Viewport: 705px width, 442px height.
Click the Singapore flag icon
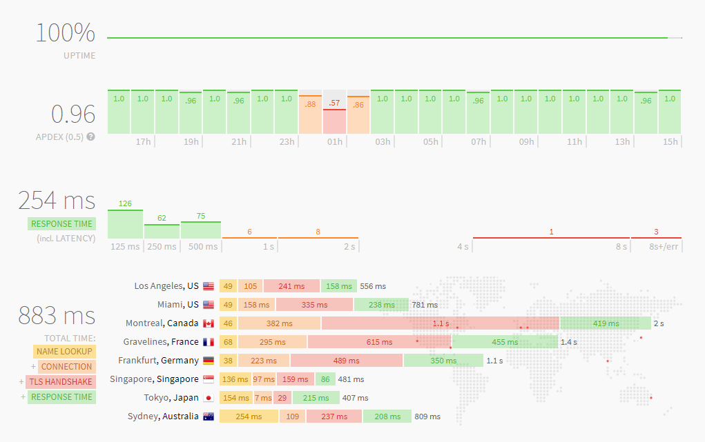click(209, 379)
